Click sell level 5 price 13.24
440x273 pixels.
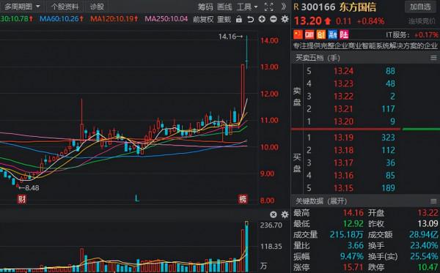click(x=343, y=71)
